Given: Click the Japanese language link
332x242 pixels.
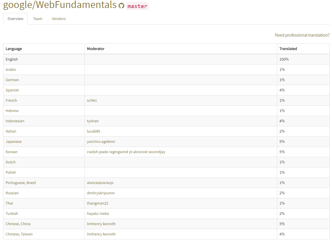Looking at the screenshot, I should point(13,142).
